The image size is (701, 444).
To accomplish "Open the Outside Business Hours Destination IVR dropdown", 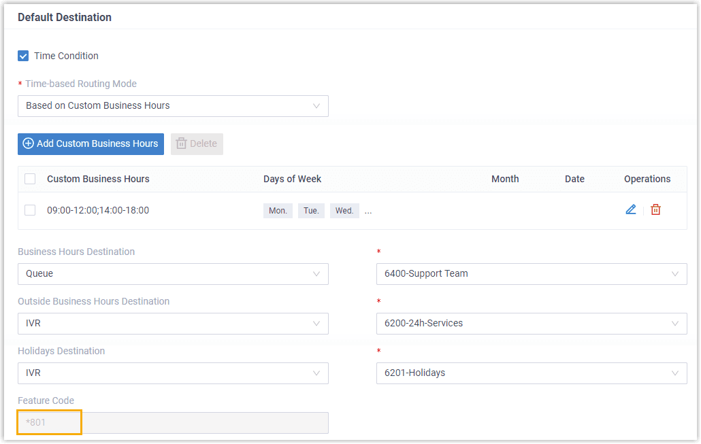I will tap(173, 324).
